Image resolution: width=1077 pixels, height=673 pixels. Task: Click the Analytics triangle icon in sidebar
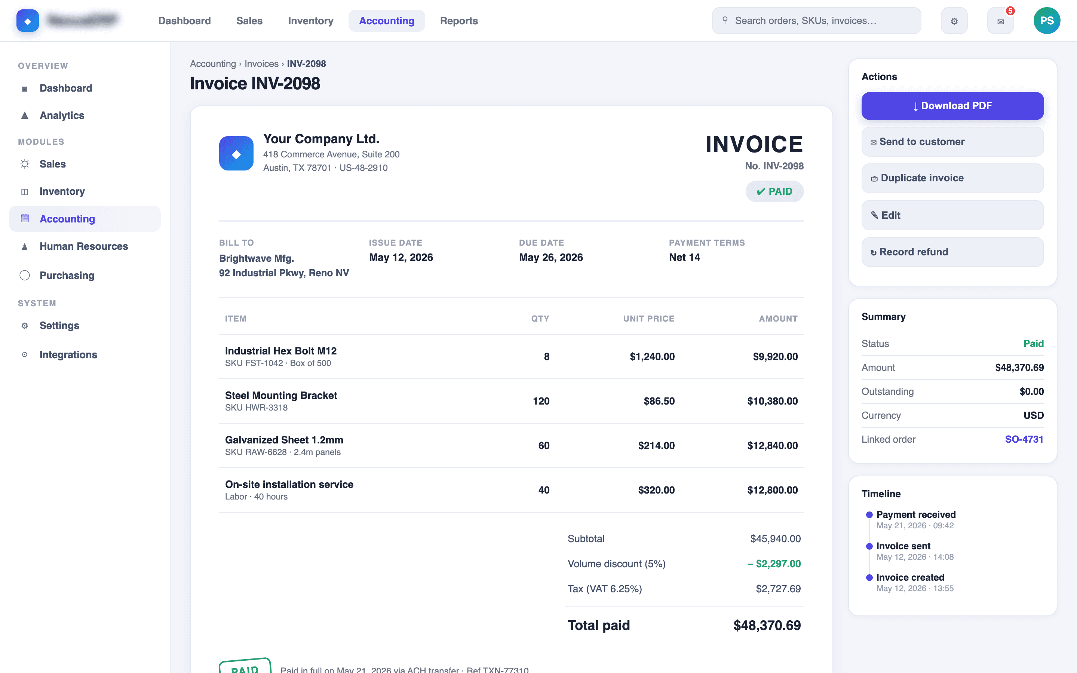pyautogui.click(x=25, y=116)
